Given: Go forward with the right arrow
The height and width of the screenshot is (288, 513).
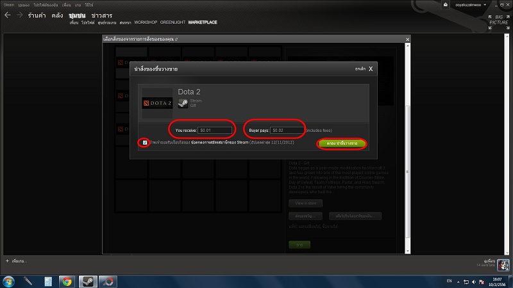Looking at the screenshot, I should pos(20,15).
